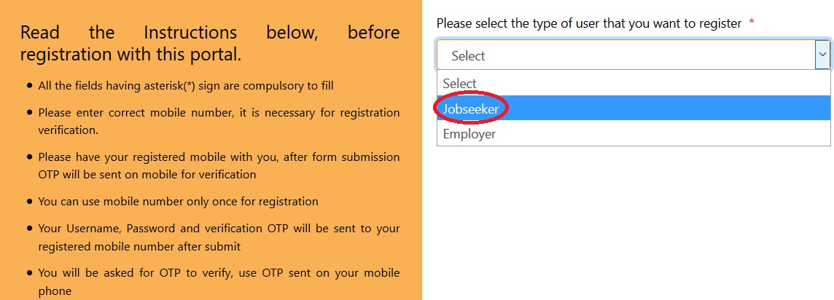Click the 'Read the Instructions below' heading
The image size is (834, 300).
click(x=210, y=44)
